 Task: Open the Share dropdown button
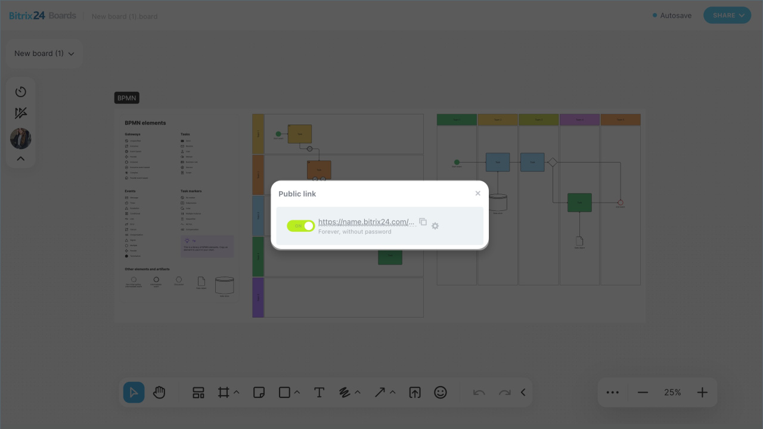(727, 15)
